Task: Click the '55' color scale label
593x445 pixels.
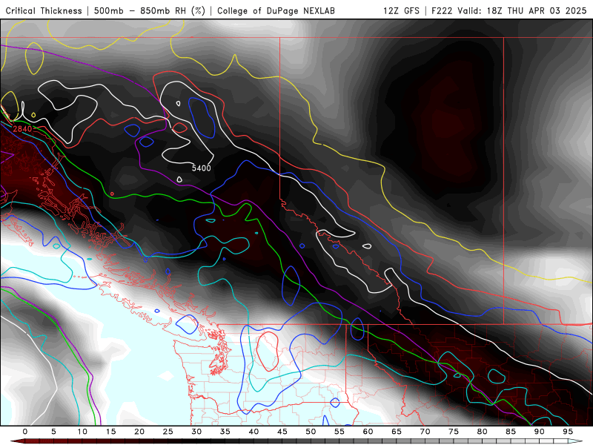Action: 339,432
